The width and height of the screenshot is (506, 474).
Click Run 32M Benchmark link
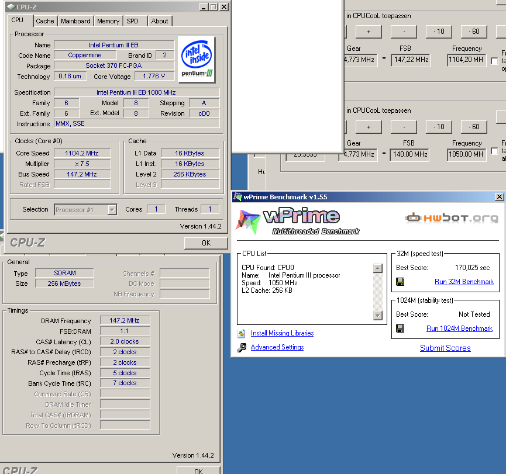coord(464,282)
